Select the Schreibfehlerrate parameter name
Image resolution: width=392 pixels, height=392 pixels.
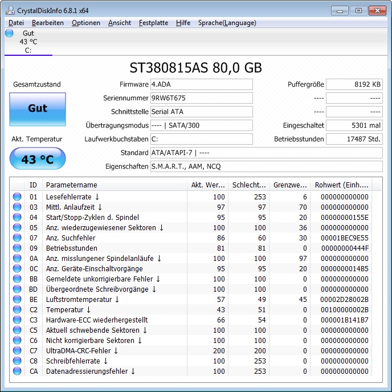click(77, 361)
